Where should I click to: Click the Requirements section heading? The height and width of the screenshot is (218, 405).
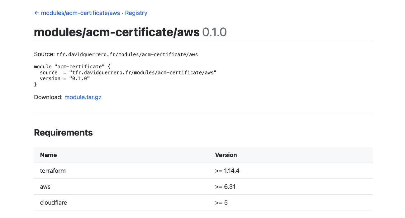pyautogui.click(x=63, y=132)
